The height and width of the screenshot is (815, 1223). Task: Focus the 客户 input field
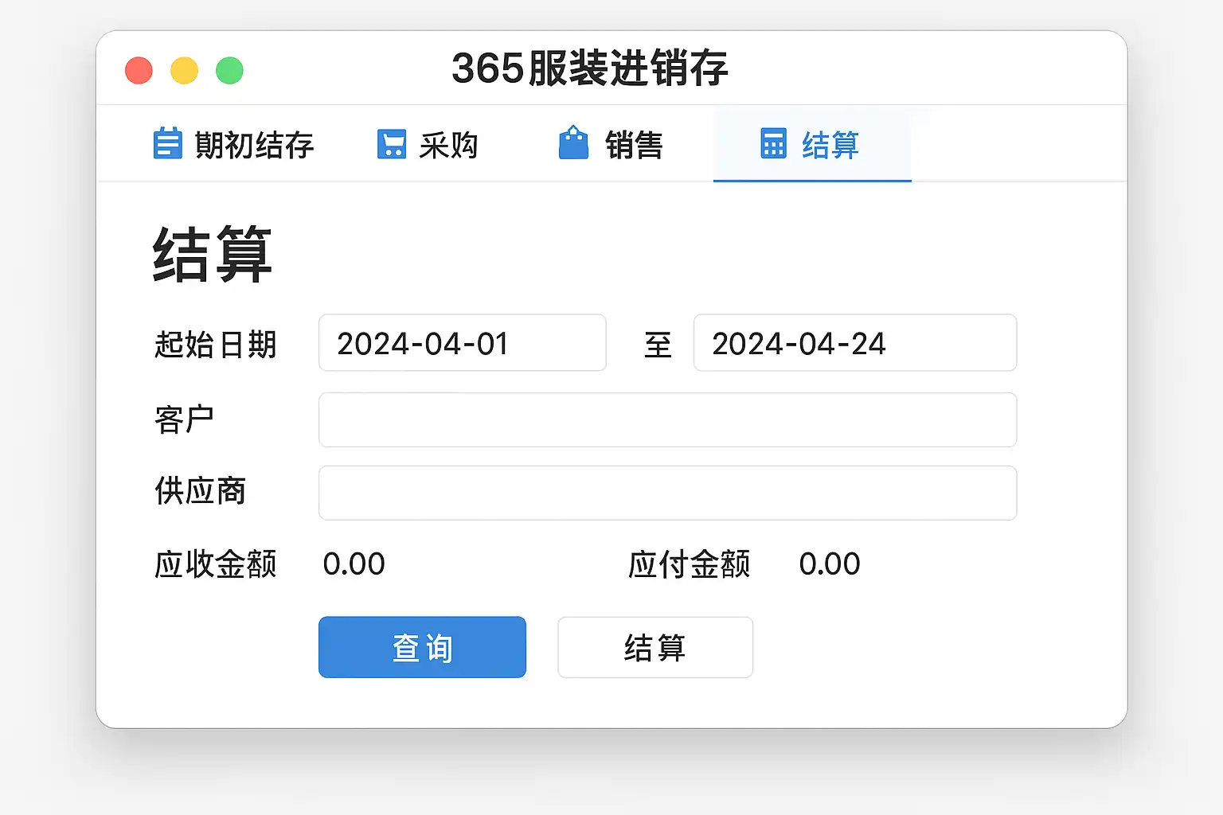(667, 419)
